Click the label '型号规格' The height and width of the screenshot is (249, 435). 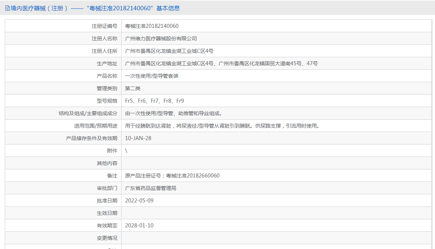pos(107,101)
